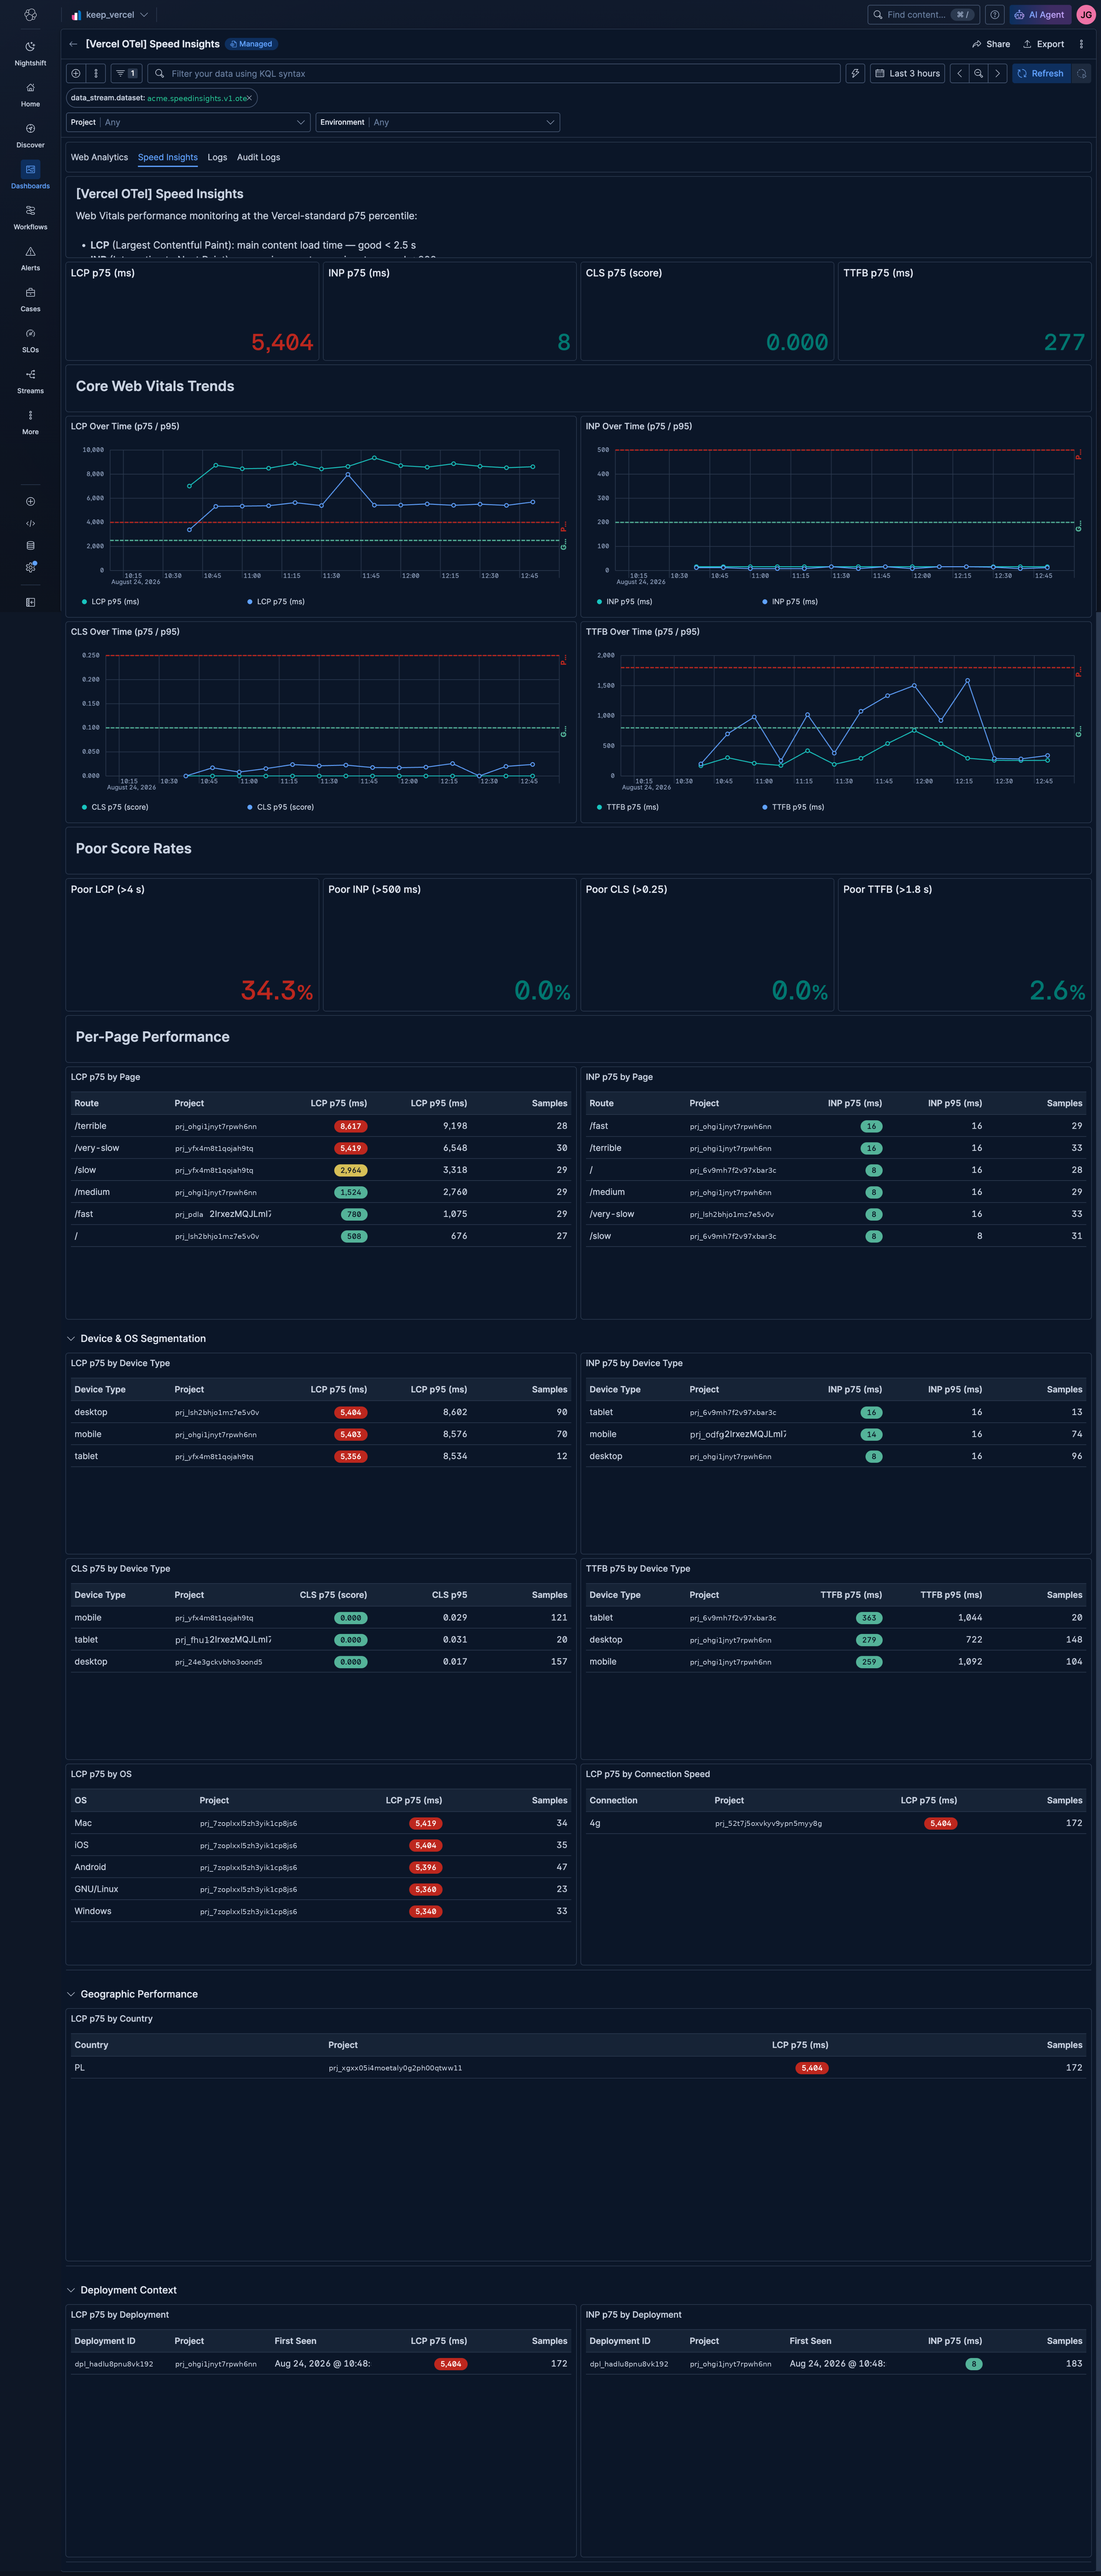This screenshot has height=2576, width=1101.
Task: Collapse the Deployment Context section
Action: point(71,2290)
